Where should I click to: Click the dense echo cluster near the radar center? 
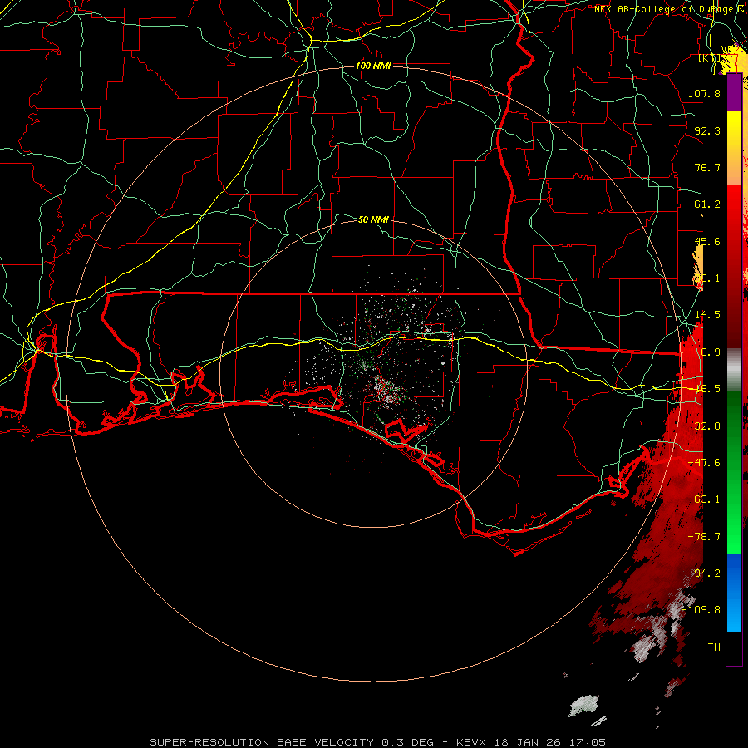click(388, 391)
